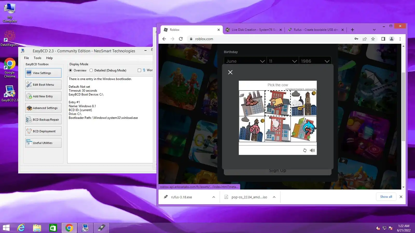Toggle the Word Wrap checkbox in EasyBCD
The height and width of the screenshot is (233, 415).
pos(139,70)
